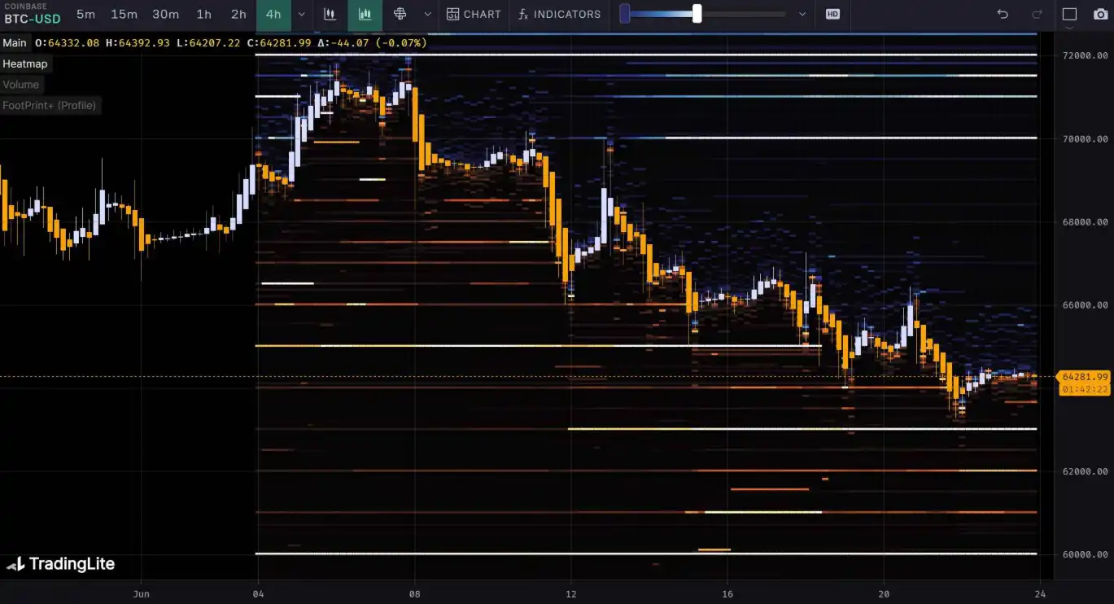Screen dimensions: 1114x604
Task: Click the CHART button
Action: [474, 14]
